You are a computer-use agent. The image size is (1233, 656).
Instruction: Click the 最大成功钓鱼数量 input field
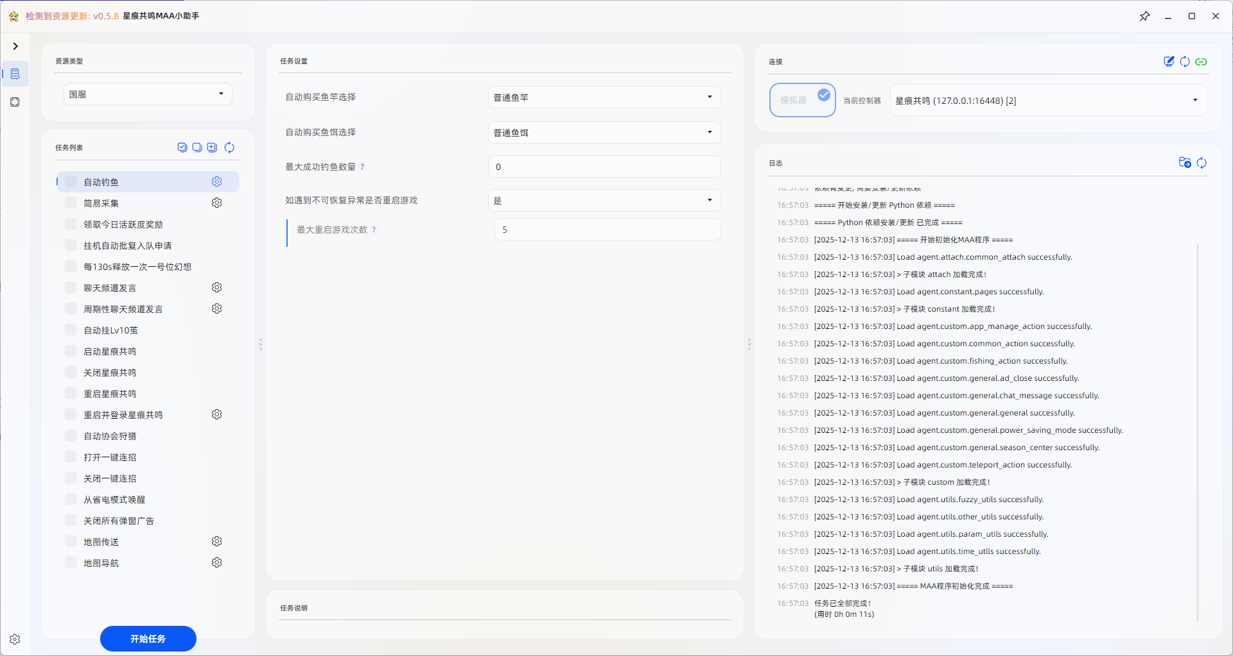(604, 167)
